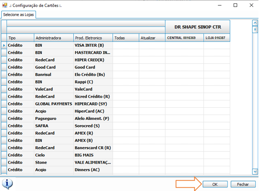Click the Good Card product cell
The image size is (260, 191).
pos(93,67)
